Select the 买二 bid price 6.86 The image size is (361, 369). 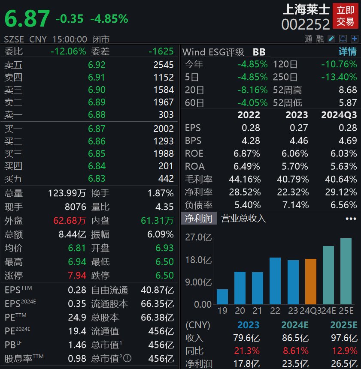[97, 141]
